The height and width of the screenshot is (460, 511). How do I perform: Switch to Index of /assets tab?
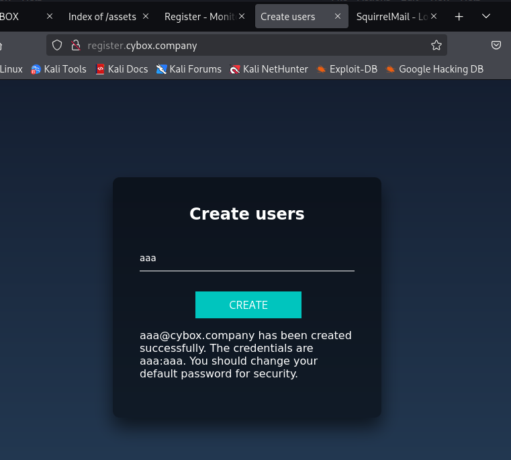(99, 17)
